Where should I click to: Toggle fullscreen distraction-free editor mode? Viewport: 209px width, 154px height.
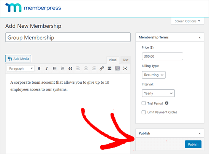coord(125,68)
